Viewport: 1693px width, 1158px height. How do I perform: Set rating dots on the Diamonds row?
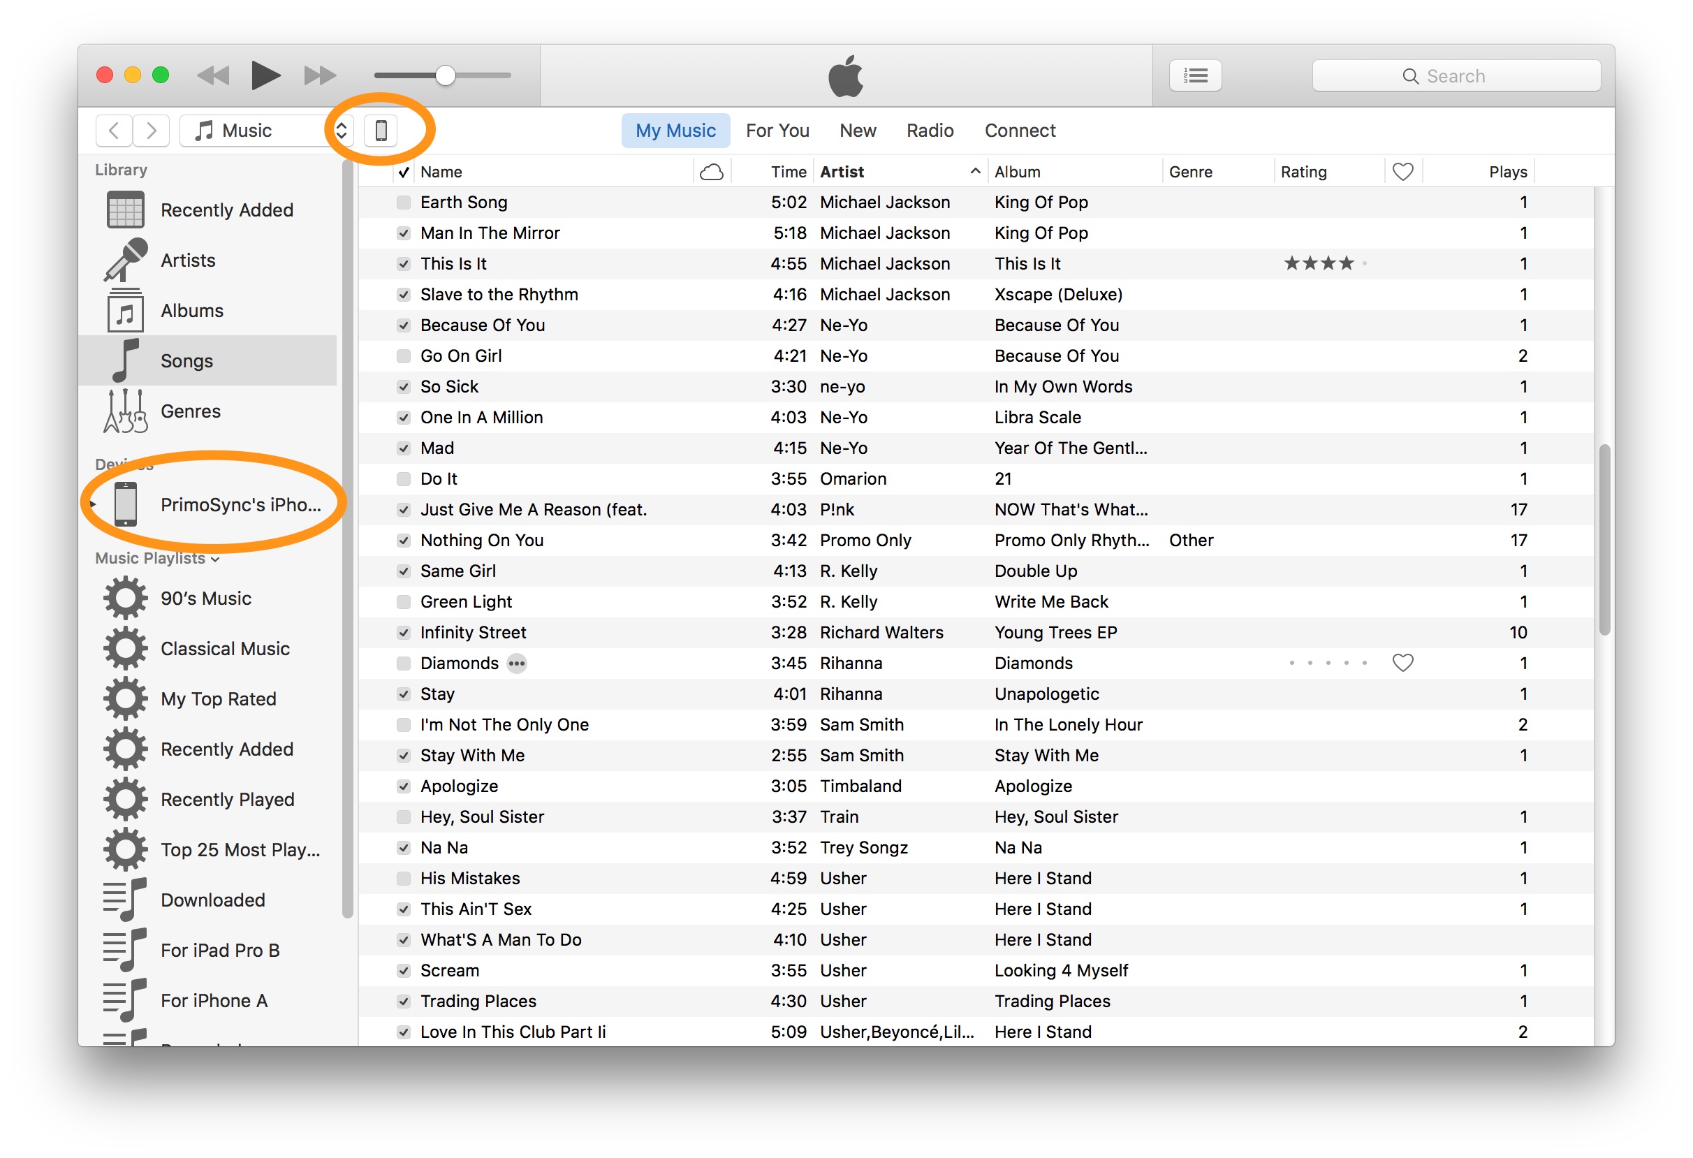point(1327,663)
